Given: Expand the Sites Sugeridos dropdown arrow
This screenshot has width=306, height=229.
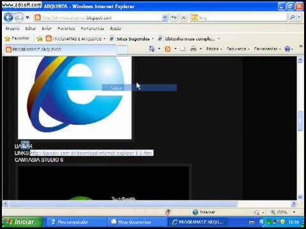Looking at the screenshot, I should 152,39.
